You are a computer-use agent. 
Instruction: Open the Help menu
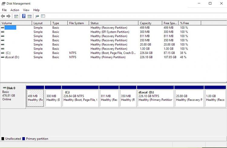coord(36,10)
